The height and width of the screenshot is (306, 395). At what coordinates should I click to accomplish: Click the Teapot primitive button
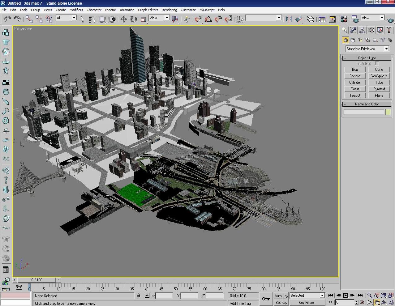point(355,96)
